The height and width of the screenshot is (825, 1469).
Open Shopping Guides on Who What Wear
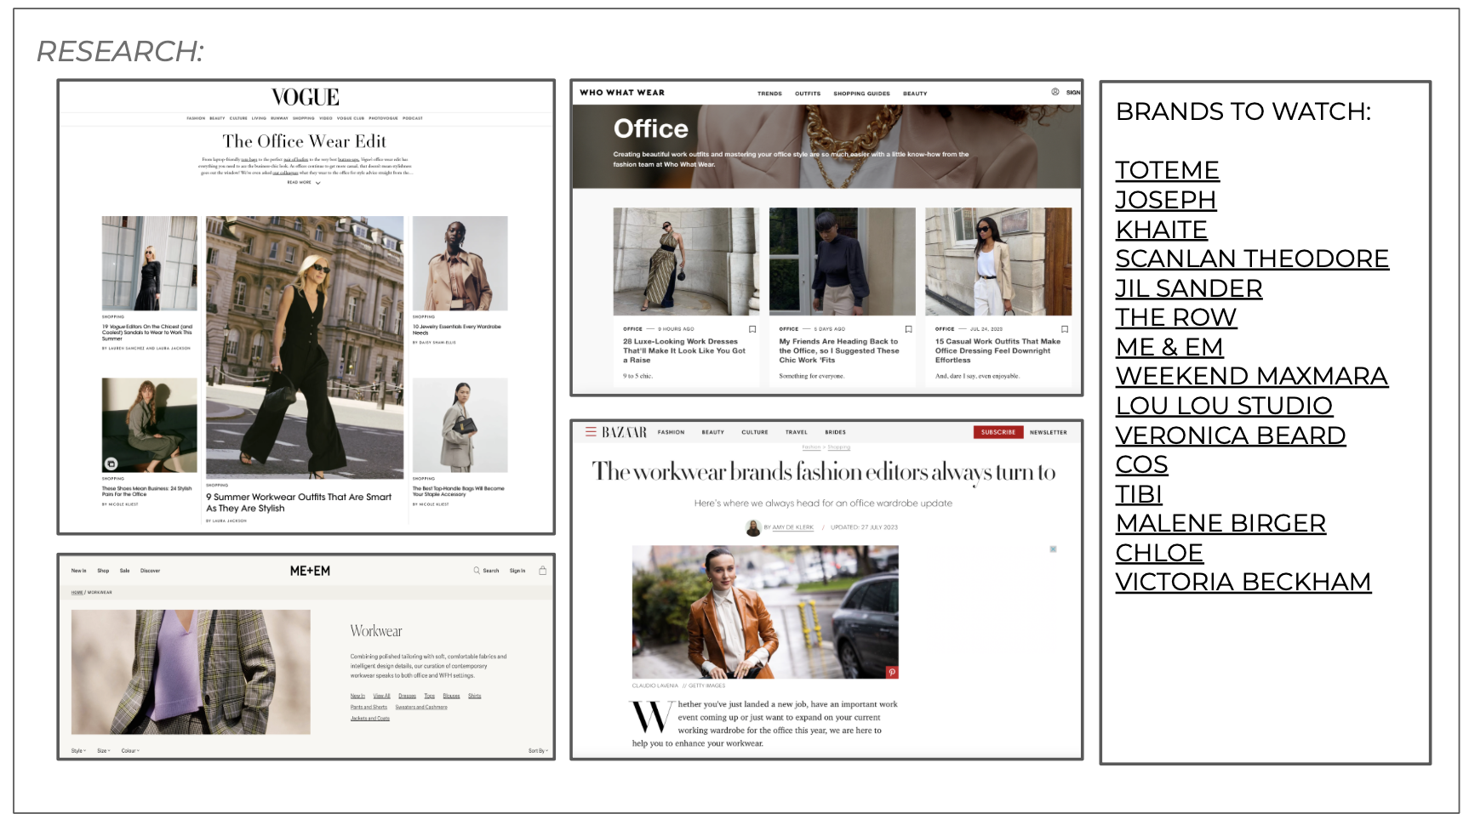coord(861,94)
